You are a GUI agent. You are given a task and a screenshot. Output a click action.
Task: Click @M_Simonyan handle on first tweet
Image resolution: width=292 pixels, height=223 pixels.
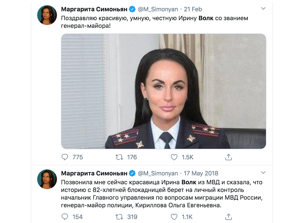point(158,9)
